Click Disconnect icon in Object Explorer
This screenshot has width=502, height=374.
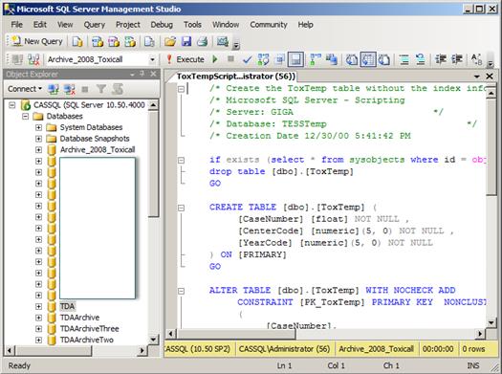point(69,89)
